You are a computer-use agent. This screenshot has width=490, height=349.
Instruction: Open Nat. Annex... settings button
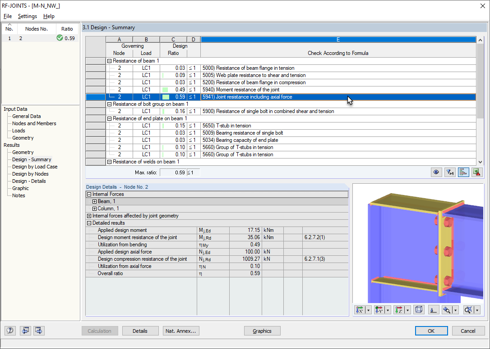point(181,331)
